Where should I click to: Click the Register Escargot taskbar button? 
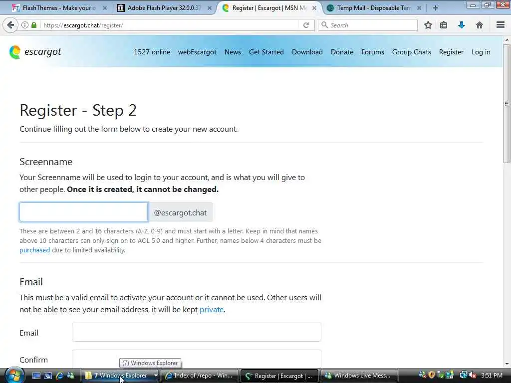point(279,376)
